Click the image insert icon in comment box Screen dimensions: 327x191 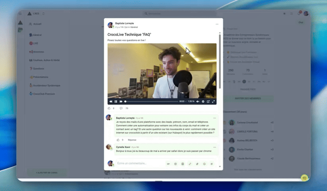175,164
